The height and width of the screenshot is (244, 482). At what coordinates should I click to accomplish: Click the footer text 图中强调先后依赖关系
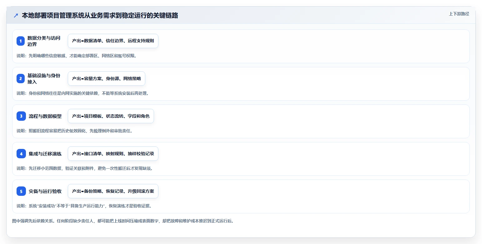click(123, 221)
